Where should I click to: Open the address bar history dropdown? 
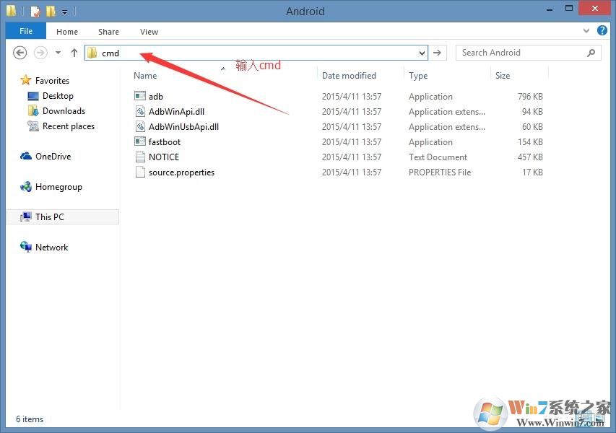(x=422, y=53)
